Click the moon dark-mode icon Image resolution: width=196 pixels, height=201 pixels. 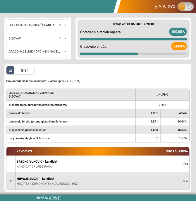(190, 6)
